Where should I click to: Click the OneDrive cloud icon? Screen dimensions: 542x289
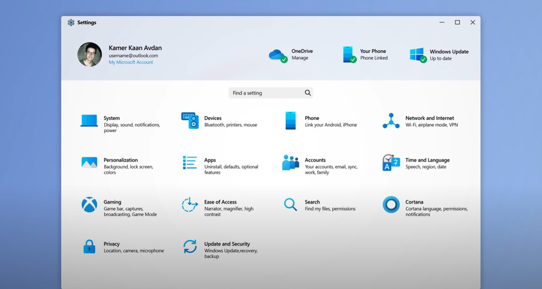(x=277, y=54)
